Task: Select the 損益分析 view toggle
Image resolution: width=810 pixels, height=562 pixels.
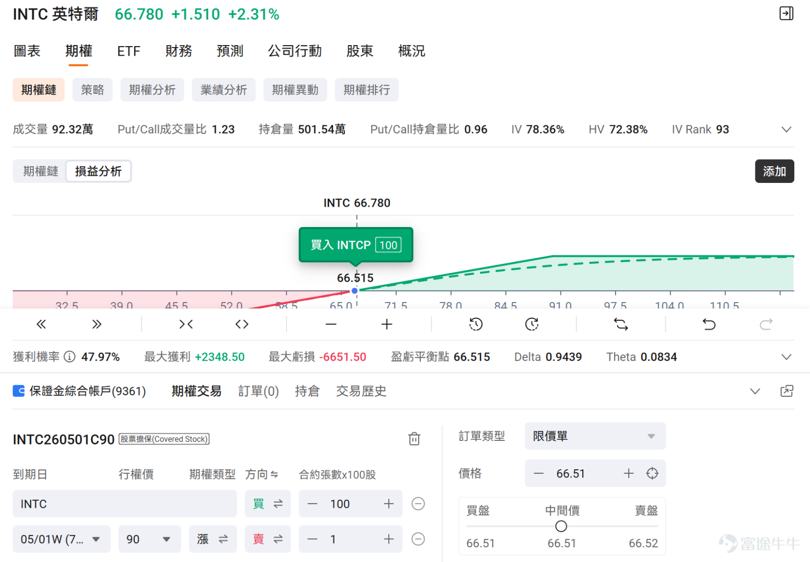Action: pos(98,171)
